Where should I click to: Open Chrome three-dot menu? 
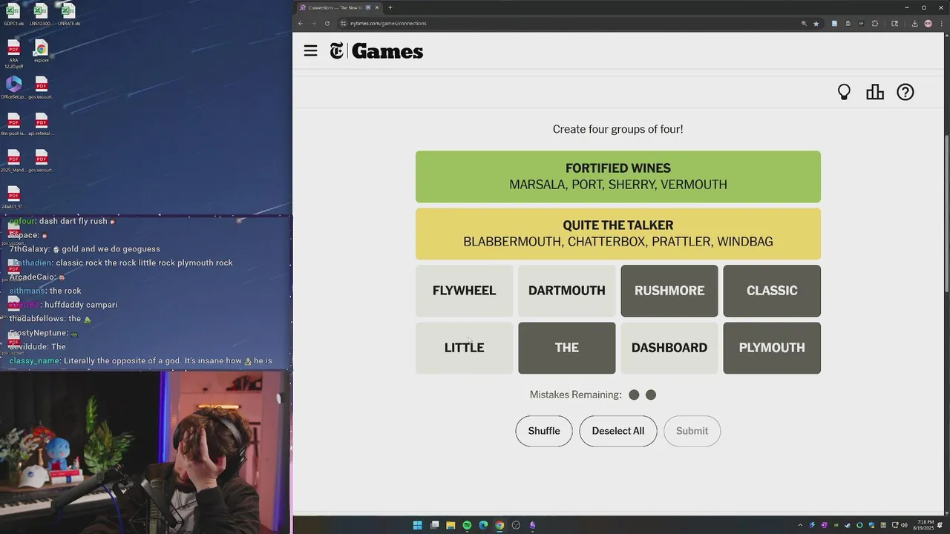(x=941, y=23)
